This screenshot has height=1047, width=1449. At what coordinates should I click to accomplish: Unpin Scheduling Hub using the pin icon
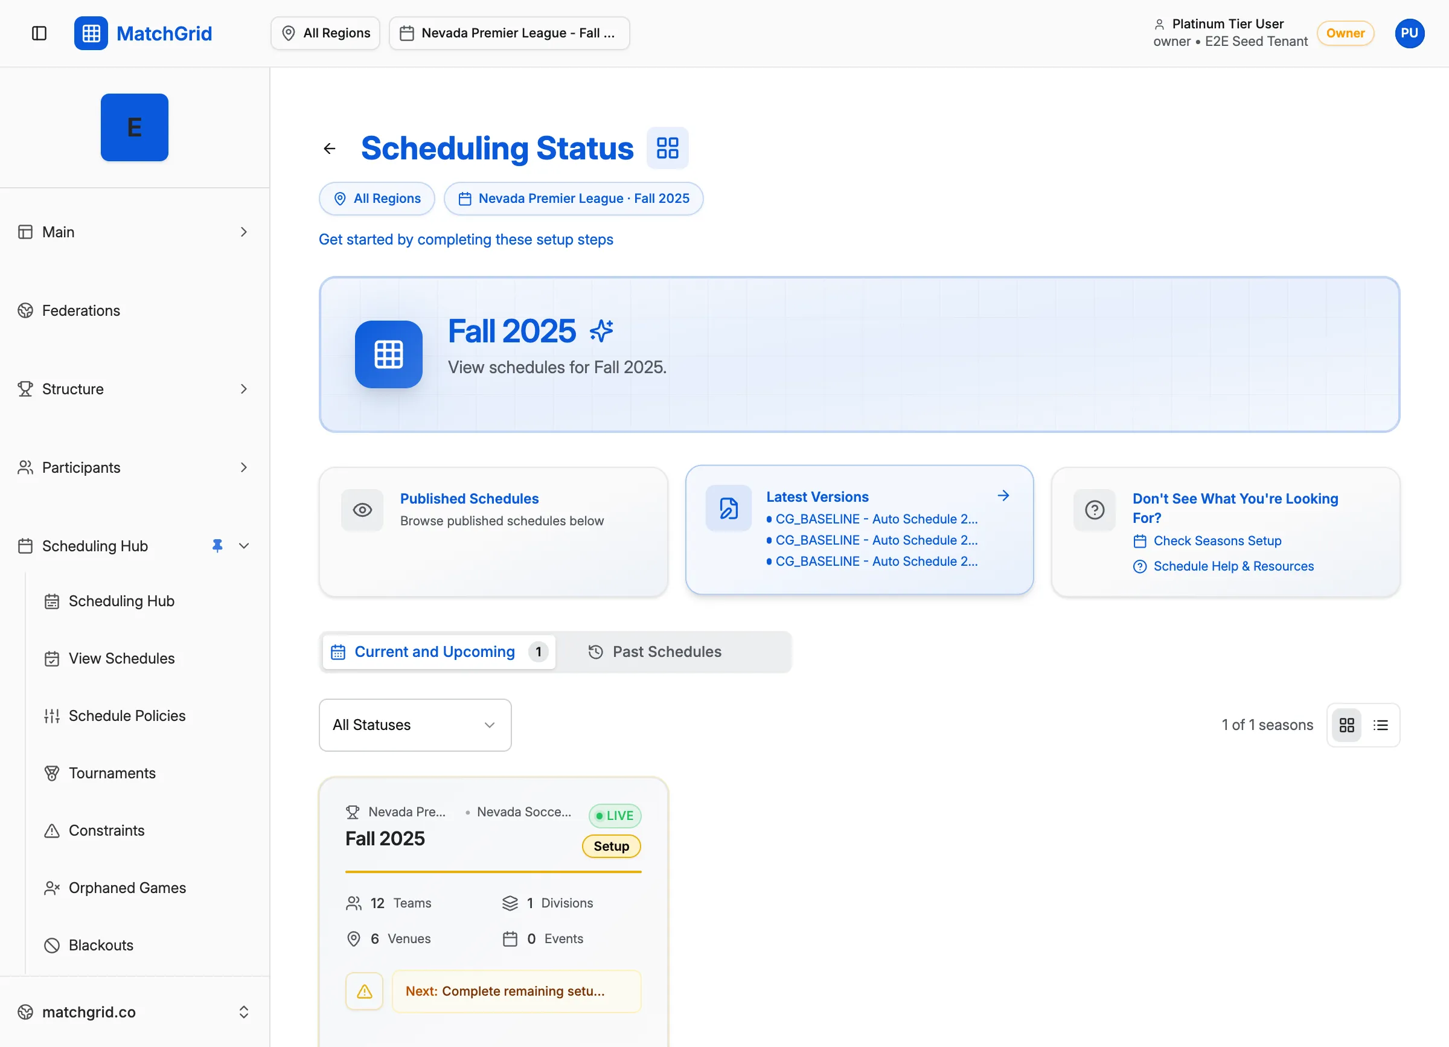[x=217, y=545]
